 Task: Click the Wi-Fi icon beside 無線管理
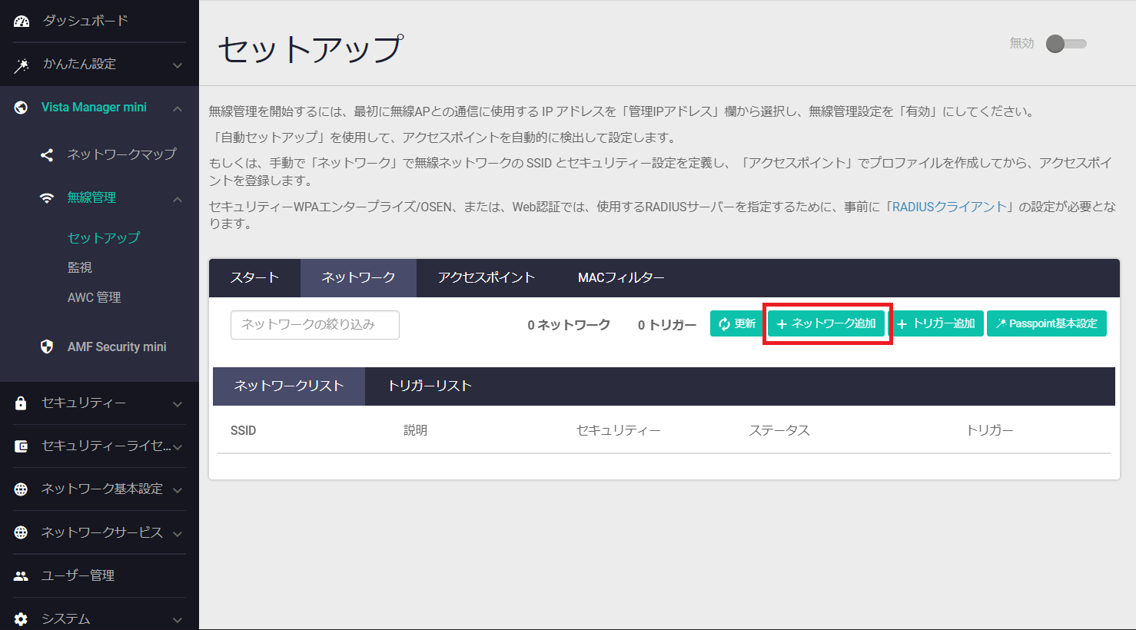point(47,198)
